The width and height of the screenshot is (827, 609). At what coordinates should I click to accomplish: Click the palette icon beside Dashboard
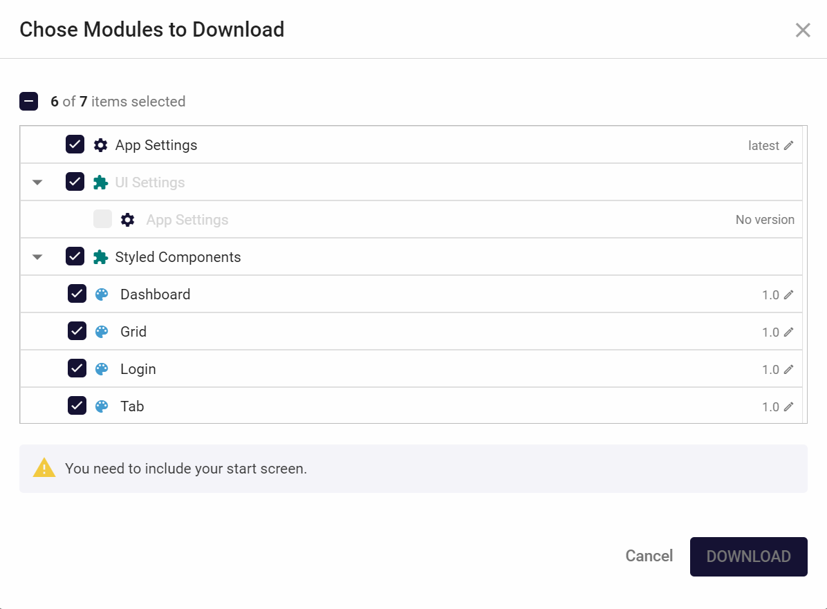pos(102,294)
